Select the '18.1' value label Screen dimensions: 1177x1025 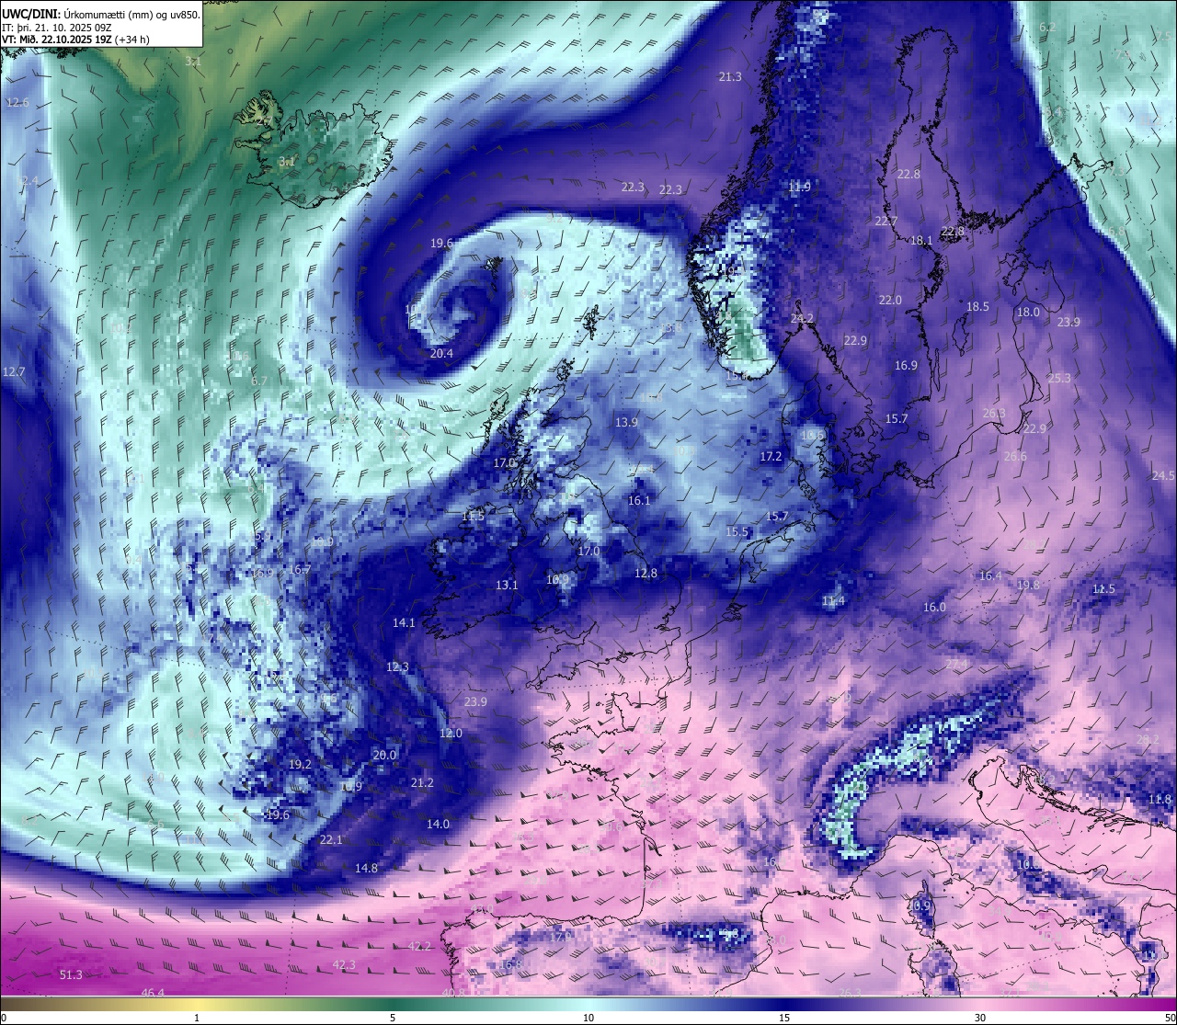point(921,241)
